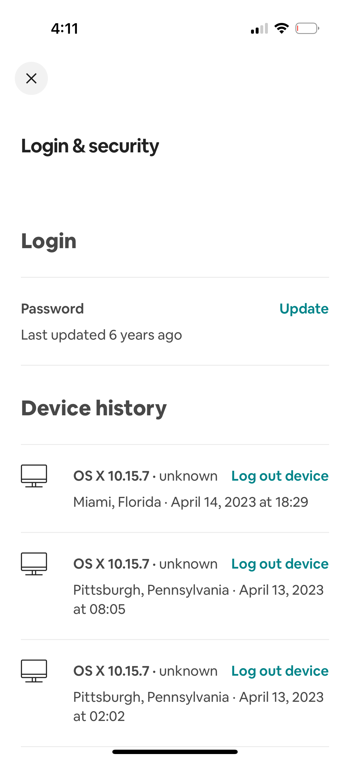Click the monitor icon next to the Pittsburgh 08:05 session

tap(34, 563)
